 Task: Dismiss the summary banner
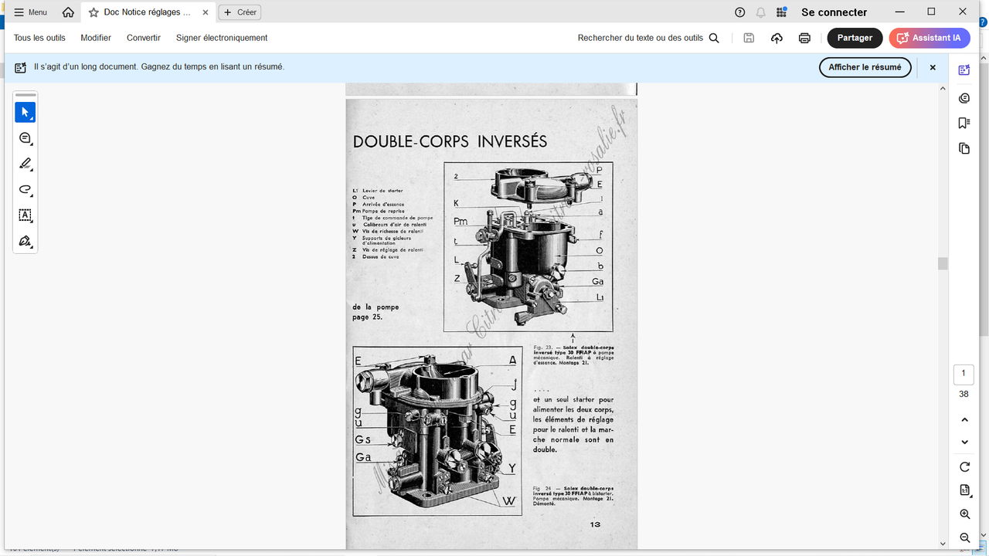[933, 67]
